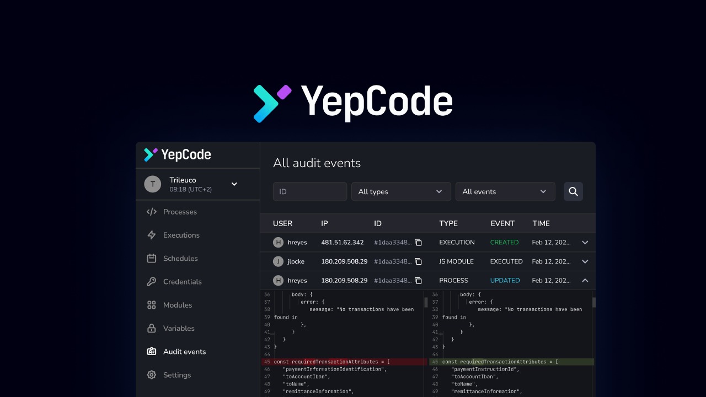Click the search magnifier icon button
The image size is (706, 397).
[x=573, y=191]
